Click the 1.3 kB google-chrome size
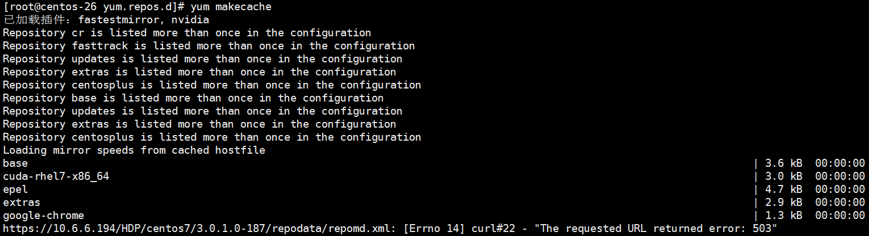 (784, 216)
